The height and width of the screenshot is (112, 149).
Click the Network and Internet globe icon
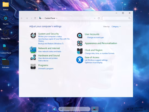tap(33, 50)
